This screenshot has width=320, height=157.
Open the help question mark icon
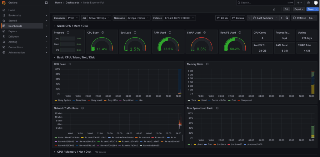click(x=308, y=2)
